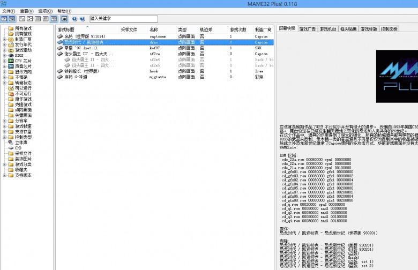Expand the CPU 芯片 tree node
Screen dimensions: 418x270
point(4,61)
